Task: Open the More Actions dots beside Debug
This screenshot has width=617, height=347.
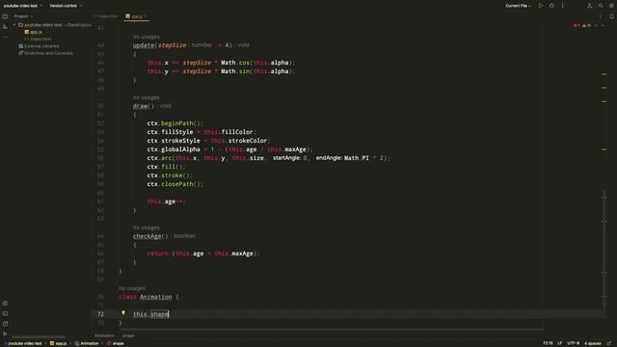Action: [x=562, y=6]
